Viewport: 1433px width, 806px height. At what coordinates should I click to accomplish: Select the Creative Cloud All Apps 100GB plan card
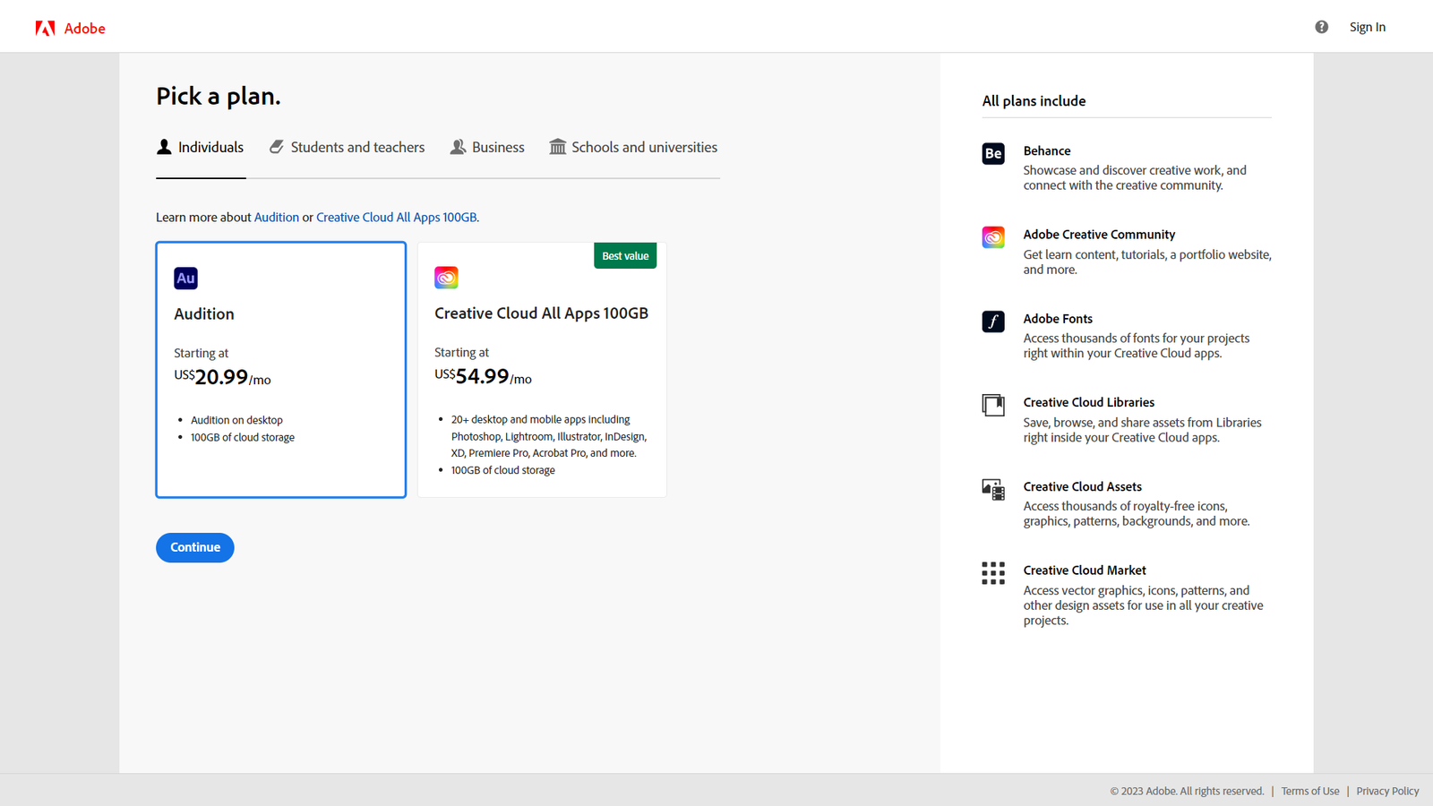542,370
